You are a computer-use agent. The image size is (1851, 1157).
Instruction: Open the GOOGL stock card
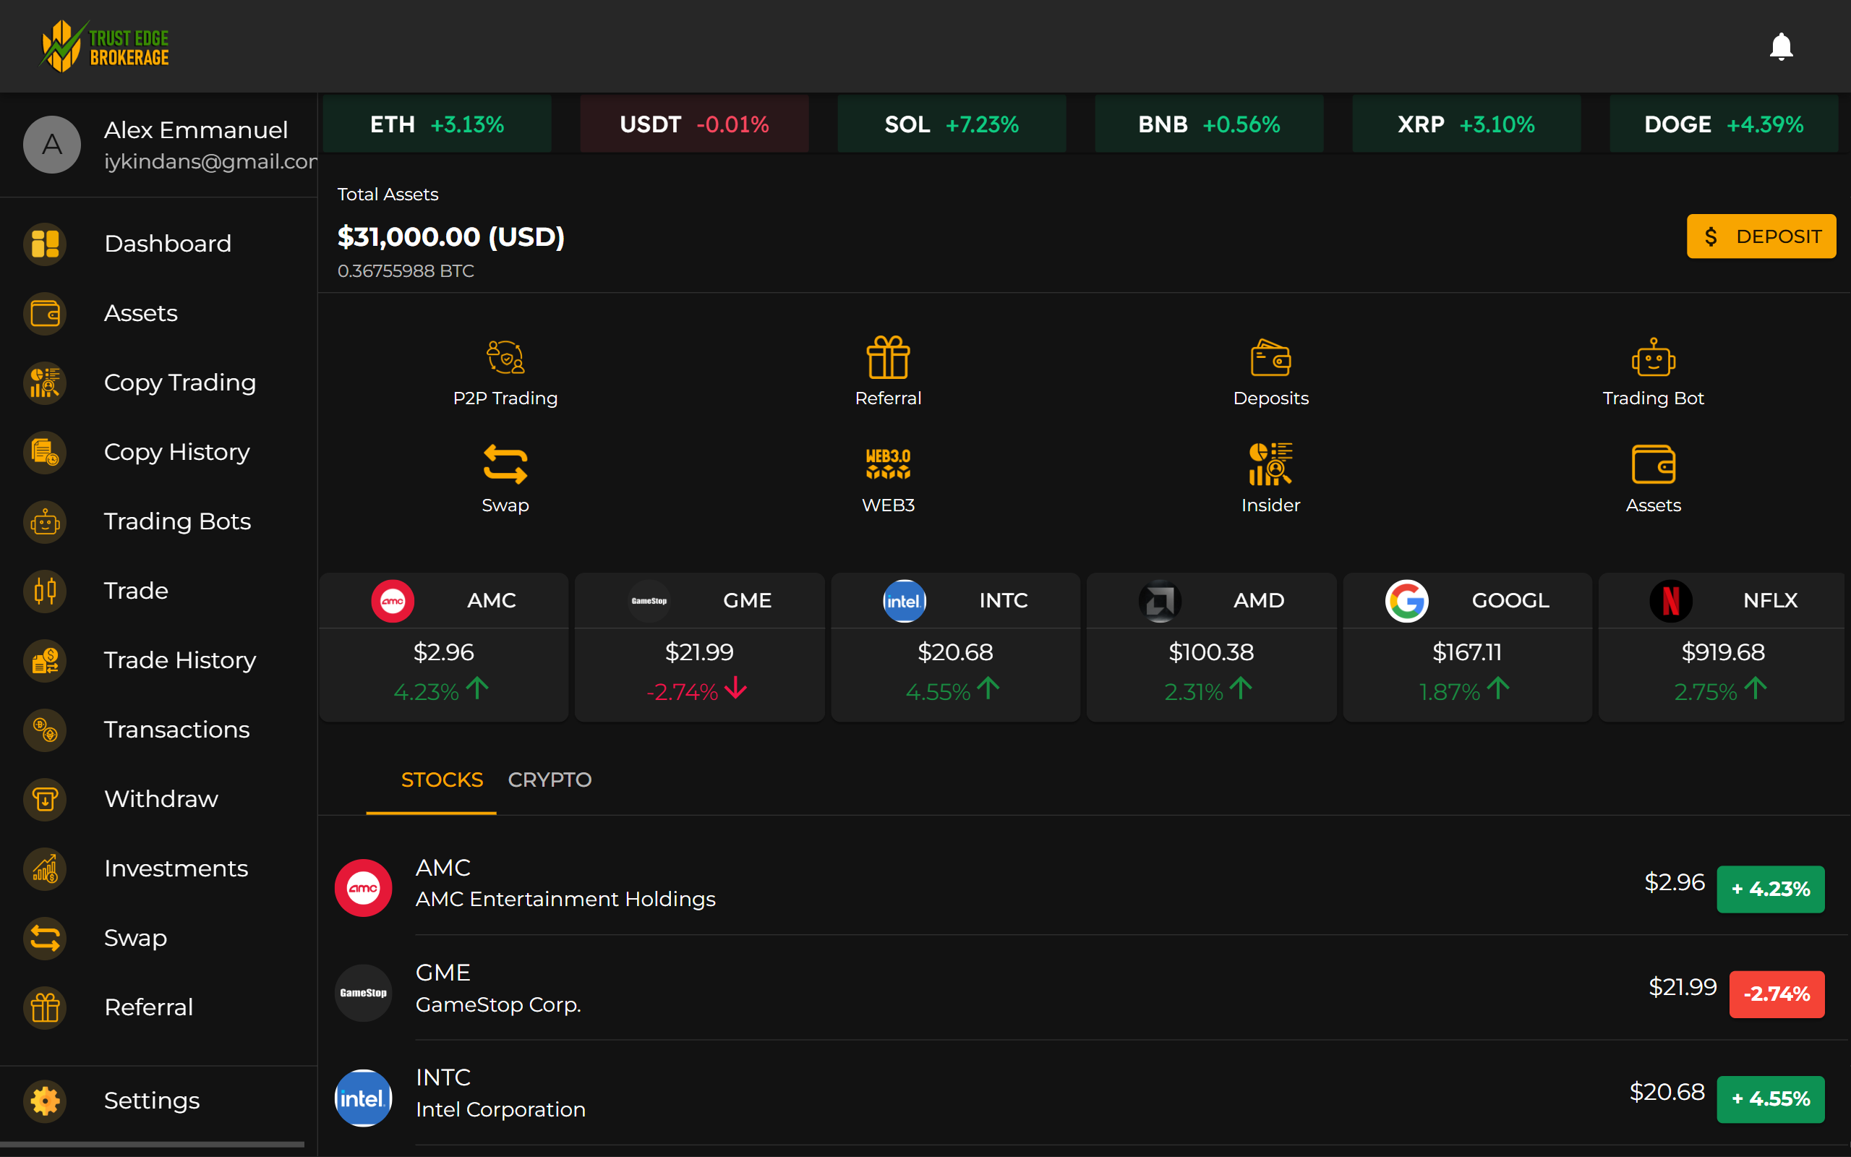[1467, 647]
